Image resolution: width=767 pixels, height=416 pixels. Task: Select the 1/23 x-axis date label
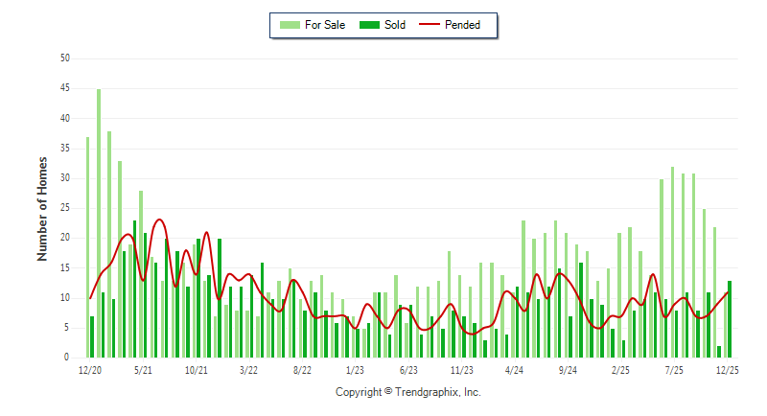pos(355,370)
